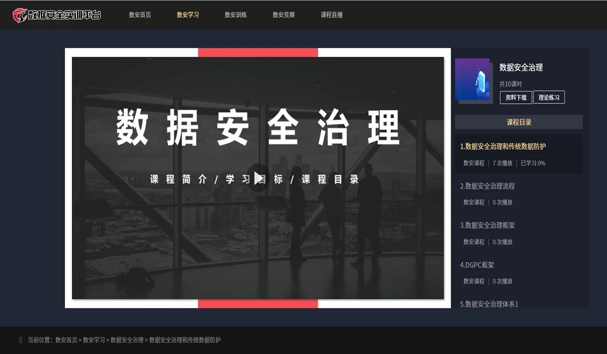Open lesson 5.数据安全治理体系1
This screenshot has height=354, width=607.
[x=489, y=304]
